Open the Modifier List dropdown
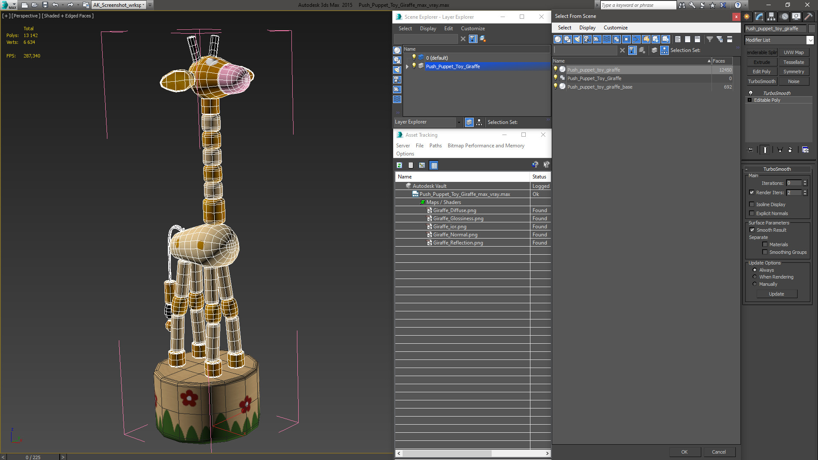Image resolution: width=818 pixels, height=460 pixels. [810, 40]
